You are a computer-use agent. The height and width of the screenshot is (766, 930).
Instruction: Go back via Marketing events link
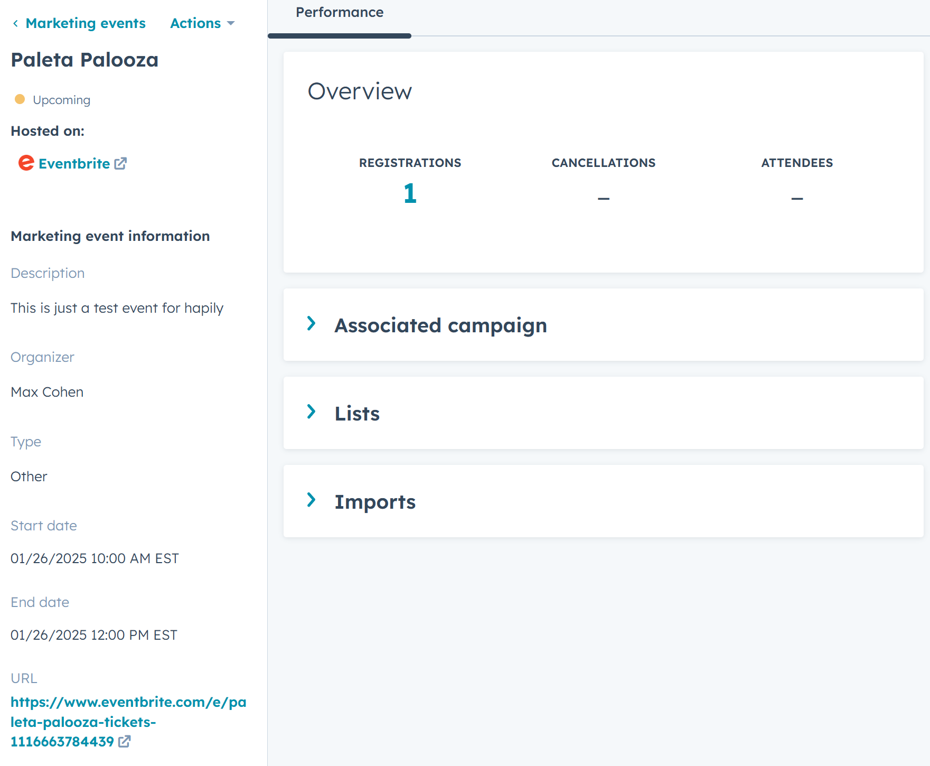pyautogui.click(x=86, y=23)
